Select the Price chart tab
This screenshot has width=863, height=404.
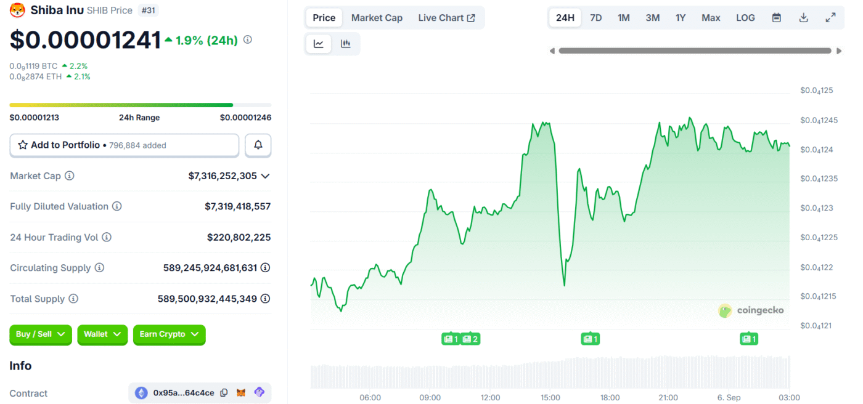pos(324,18)
